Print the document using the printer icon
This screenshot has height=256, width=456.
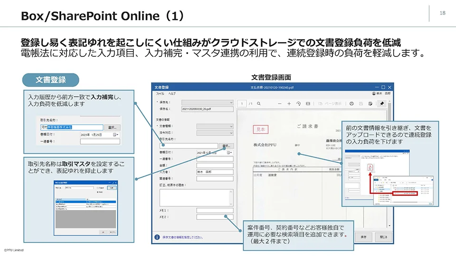[351, 104]
